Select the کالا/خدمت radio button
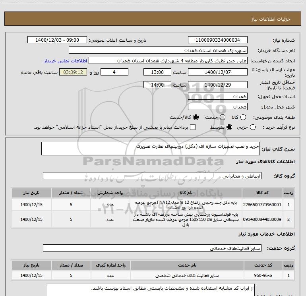This screenshot has width=306, height=296. click(x=196, y=117)
